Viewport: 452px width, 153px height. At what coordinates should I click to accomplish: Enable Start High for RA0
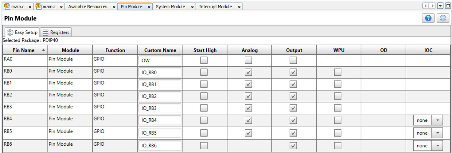pyautogui.click(x=204, y=60)
